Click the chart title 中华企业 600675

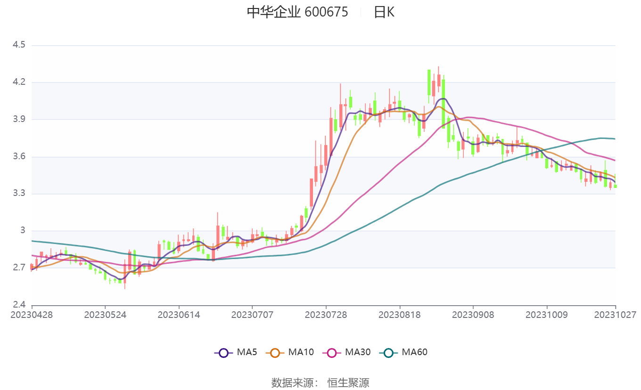297,12
